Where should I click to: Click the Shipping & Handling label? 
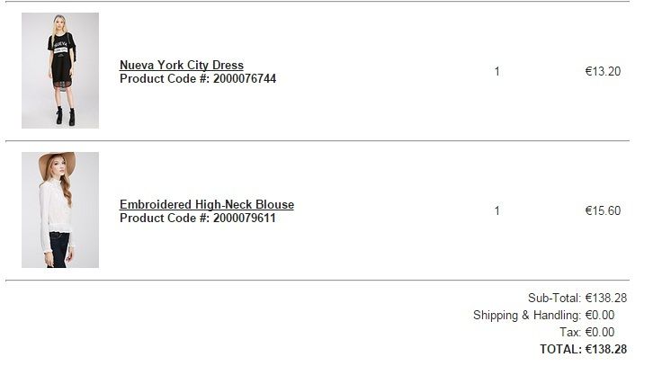pyautogui.click(x=527, y=316)
